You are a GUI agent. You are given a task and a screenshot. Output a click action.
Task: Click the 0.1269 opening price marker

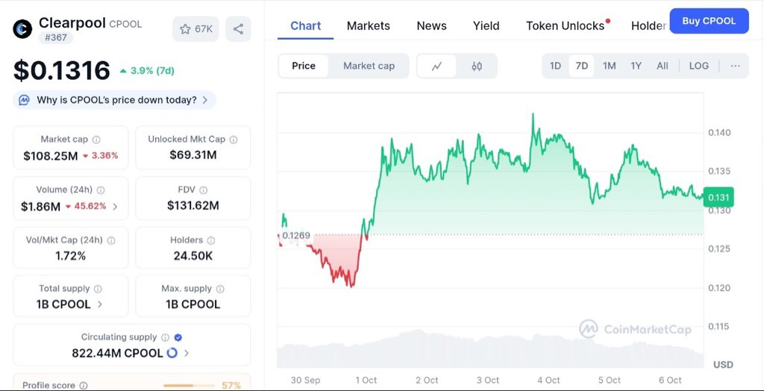(295, 236)
